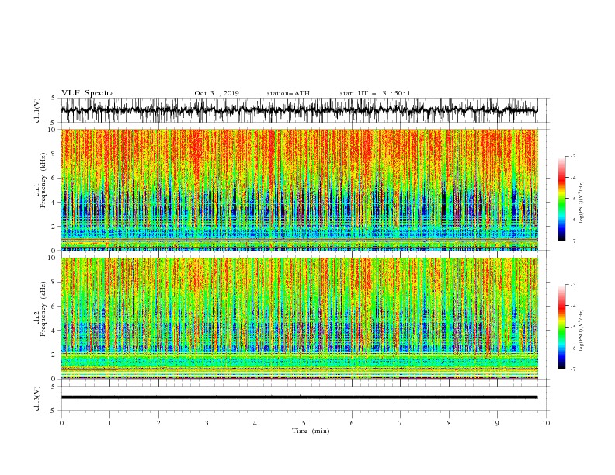Screen dimensions: 615x475
Task: Click the time axis tick label "1"
Action: 109,423
